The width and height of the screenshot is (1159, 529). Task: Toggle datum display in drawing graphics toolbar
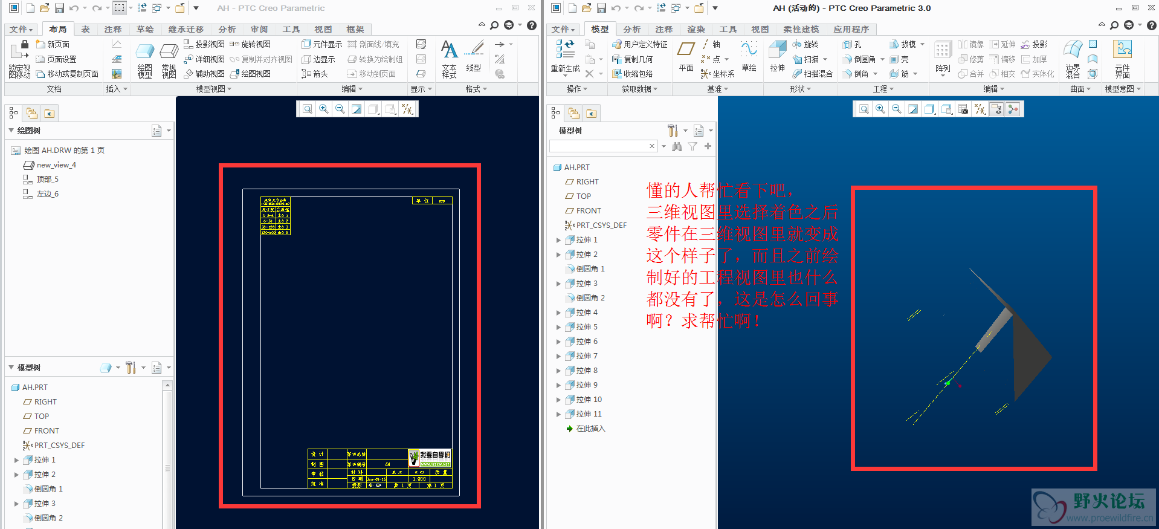pyautogui.click(x=408, y=109)
